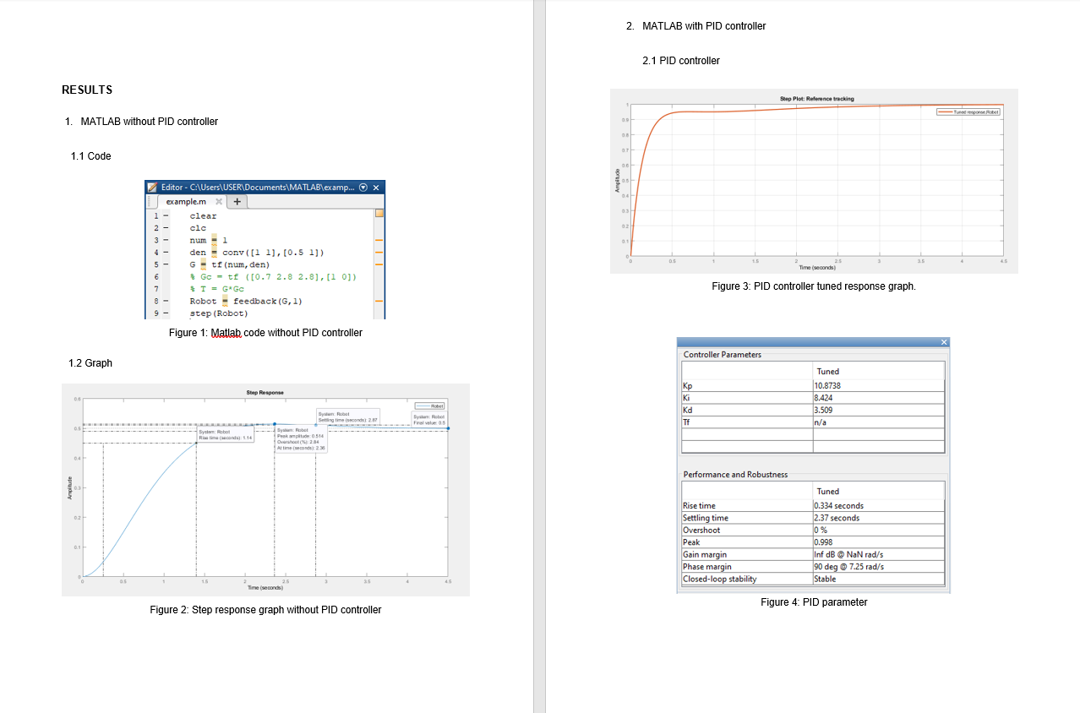Viewport: 1080px width, 713px height.
Task: Set a breakpoint dash on line 4
Action: coord(166,253)
